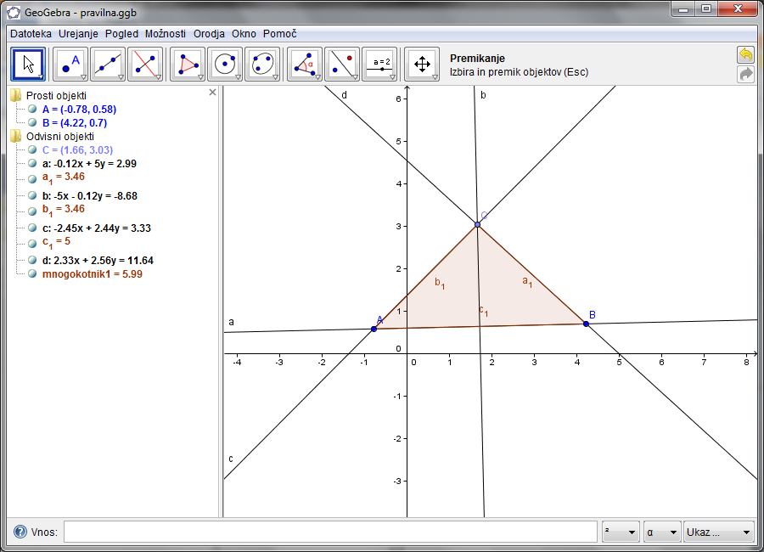Pick the Circle with Center tool

[x=225, y=64]
